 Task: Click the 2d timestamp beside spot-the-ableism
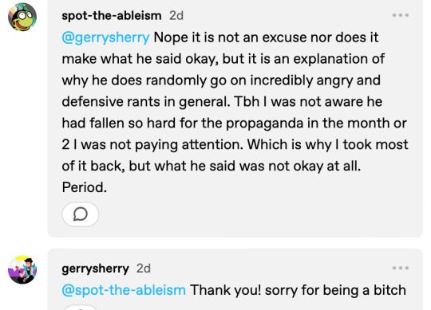coord(176,16)
